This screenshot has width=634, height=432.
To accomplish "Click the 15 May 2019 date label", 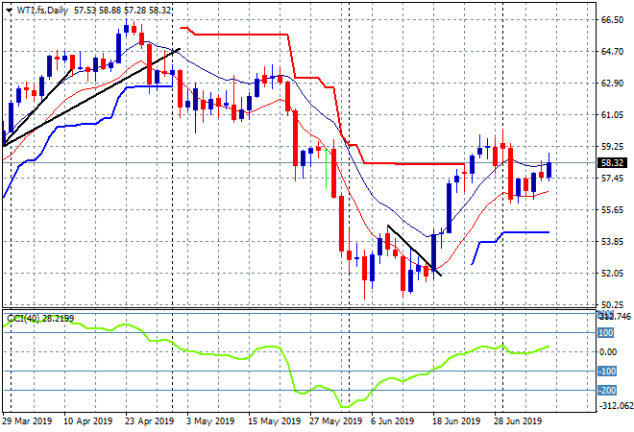I will pyautogui.click(x=274, y=421).
